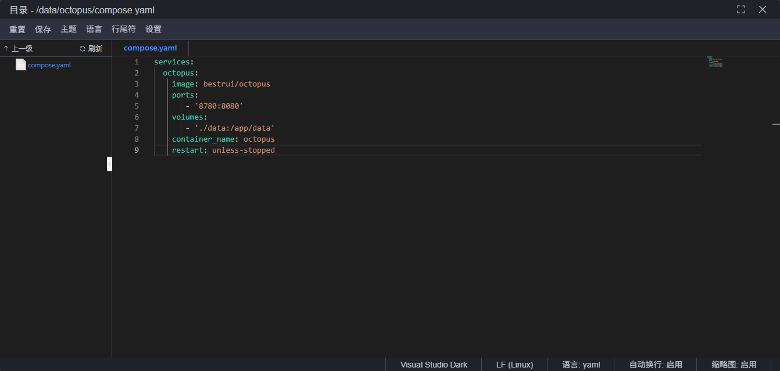Viewport: 780px width, 371px height.
Task: Click LF (Linux) line ending indicator
Action: 514,365
